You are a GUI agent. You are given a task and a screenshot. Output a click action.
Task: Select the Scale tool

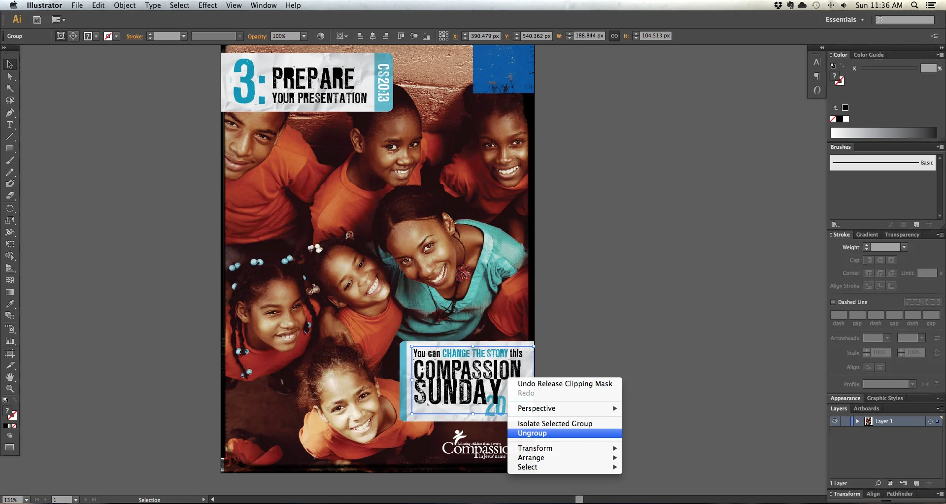click(x=10, y=220)
